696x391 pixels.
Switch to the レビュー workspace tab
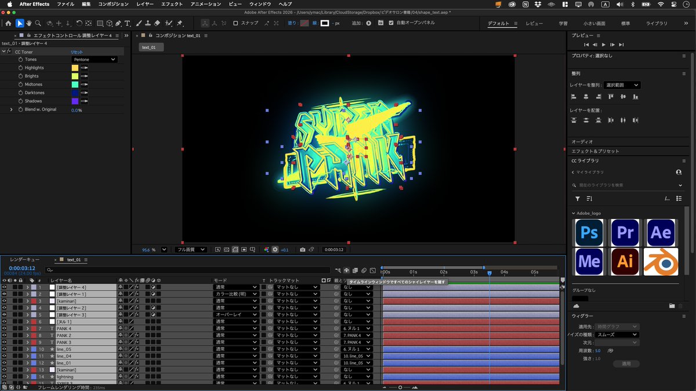click(x=534, y=24)
